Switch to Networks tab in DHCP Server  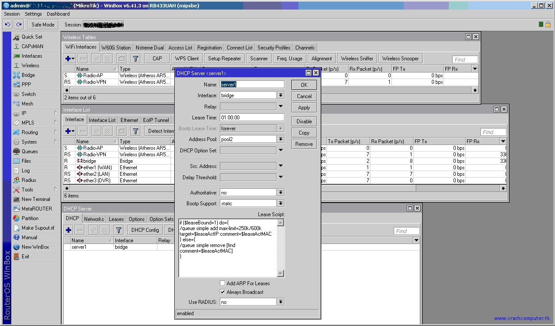pyautogui.click(x=94, y=219)
